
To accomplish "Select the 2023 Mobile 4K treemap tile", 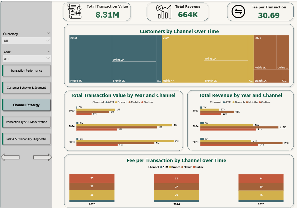I will [x=90, y=59].
